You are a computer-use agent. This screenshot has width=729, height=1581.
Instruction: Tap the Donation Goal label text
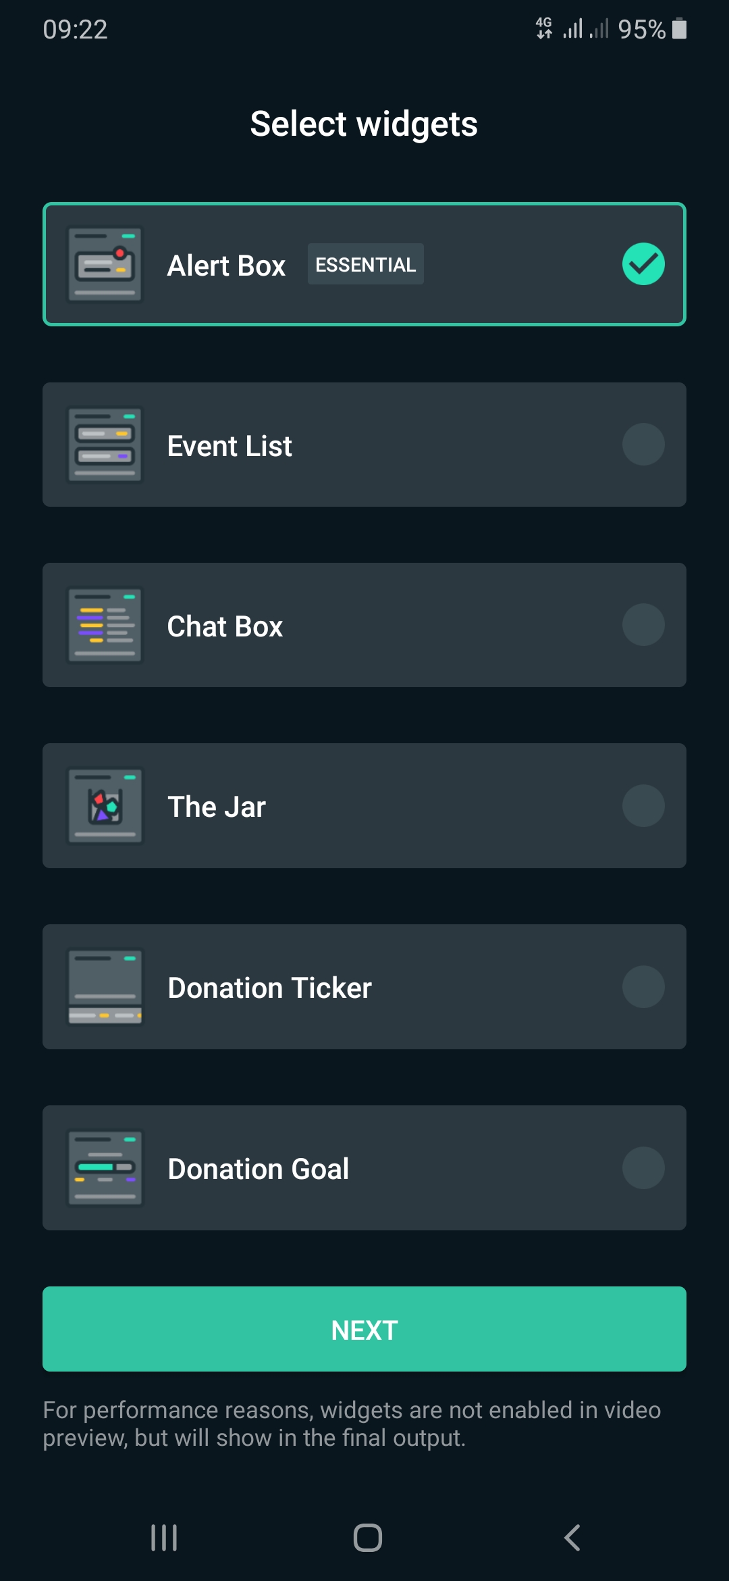[258, 1169]
